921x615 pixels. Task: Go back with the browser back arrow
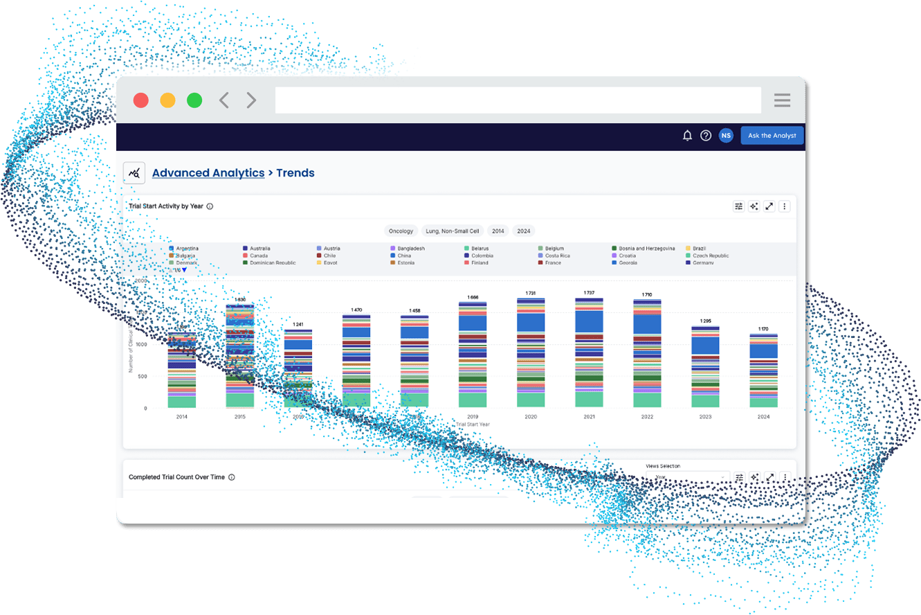tap(224, 100)
